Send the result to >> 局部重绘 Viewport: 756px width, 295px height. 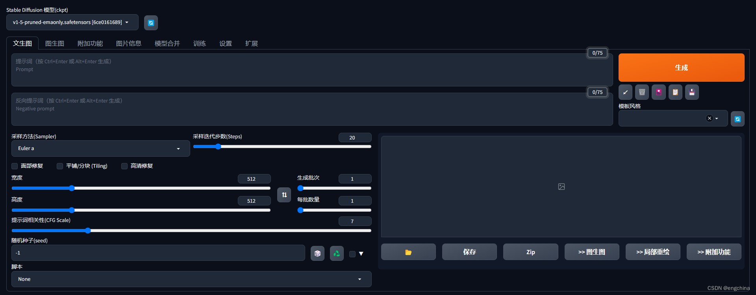pyautogui.click(x=653, y=252)
